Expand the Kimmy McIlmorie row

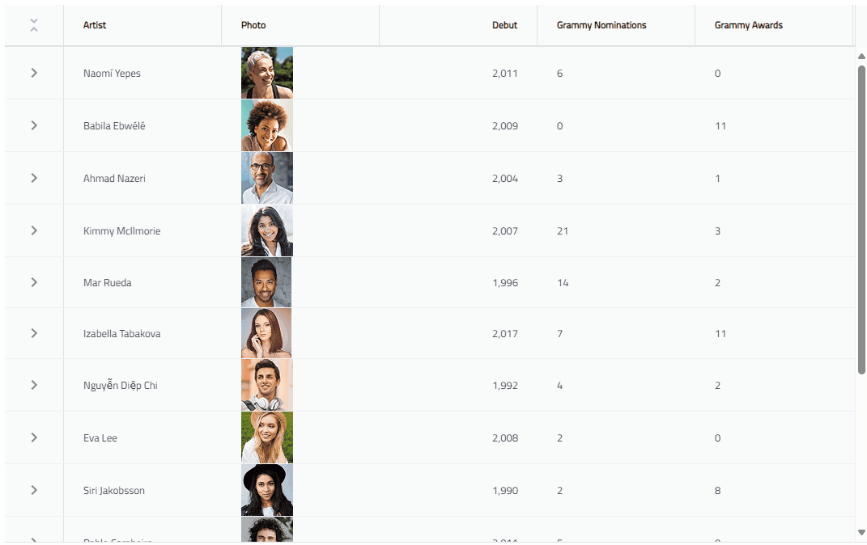point(34,230)
